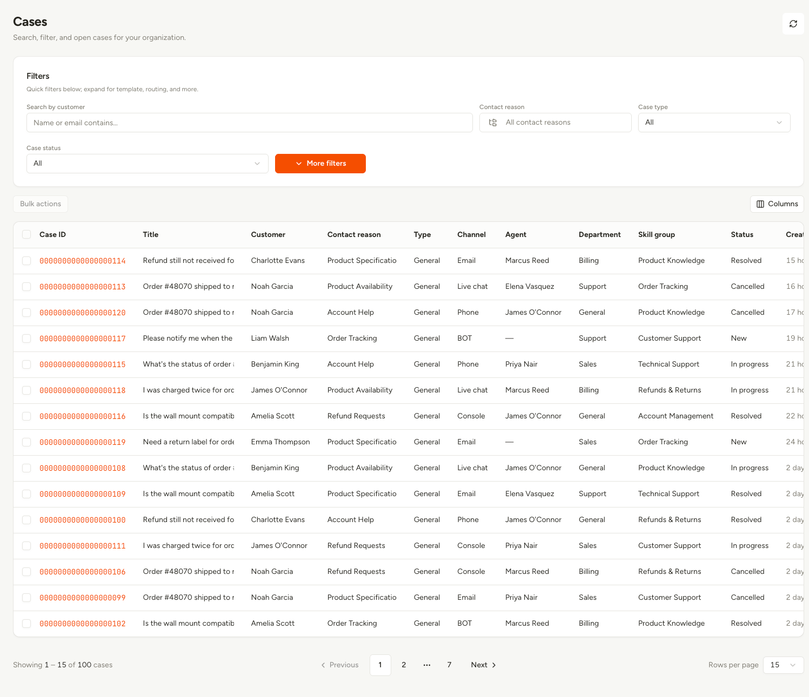The image size is (809, 697).
Task: Check the row for case ending 114
Action: point(26,261)
